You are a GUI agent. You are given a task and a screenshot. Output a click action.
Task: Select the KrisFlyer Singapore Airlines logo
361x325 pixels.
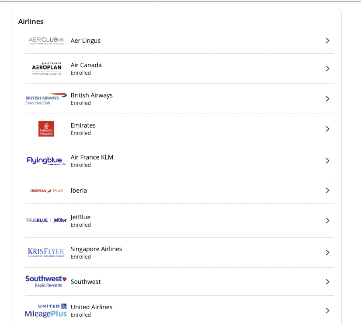tap(46, 252)
